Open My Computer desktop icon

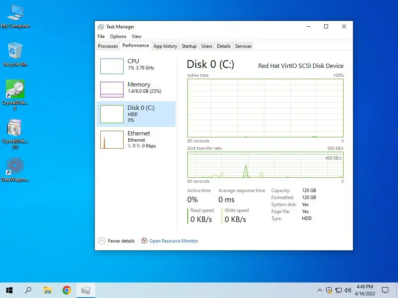tap(15, 16)
